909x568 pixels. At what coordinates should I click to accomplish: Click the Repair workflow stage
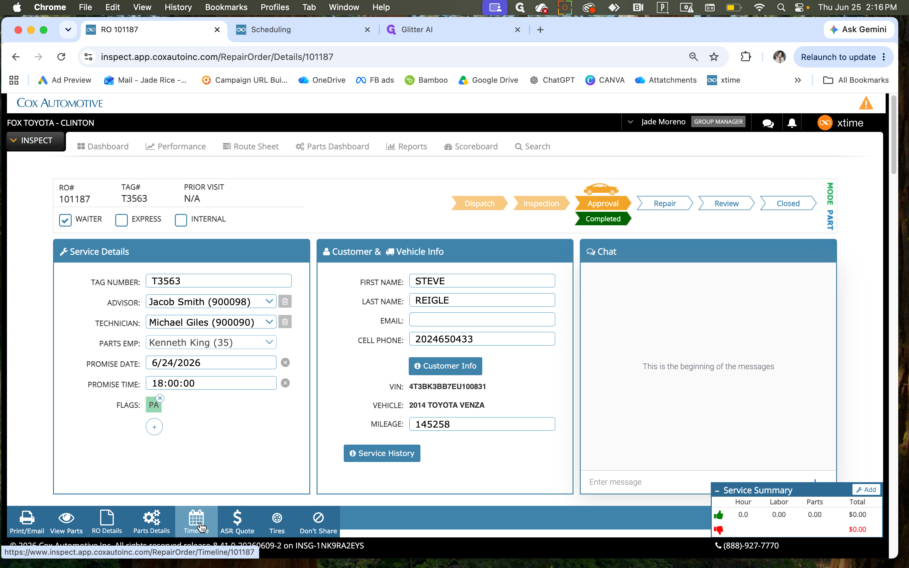point(664,203)
